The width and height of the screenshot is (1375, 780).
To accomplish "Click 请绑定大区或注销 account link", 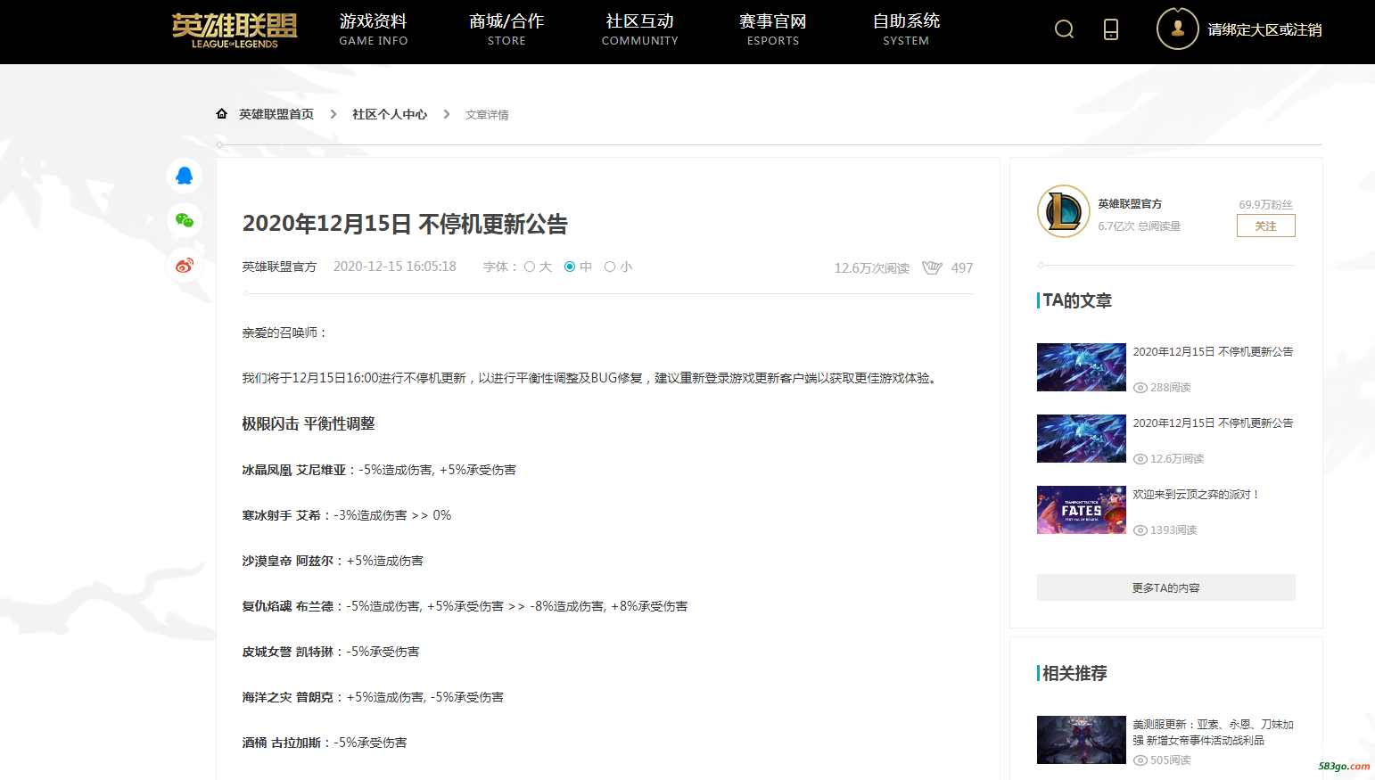I will click(1264, 29).
